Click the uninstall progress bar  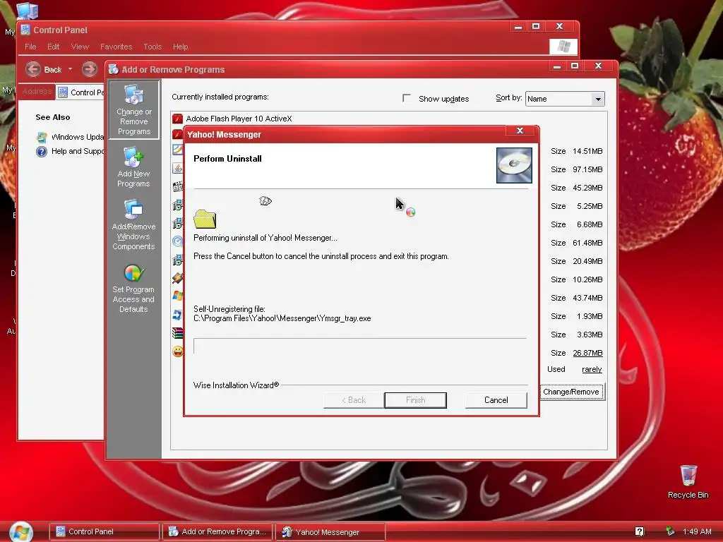[360, 346]
